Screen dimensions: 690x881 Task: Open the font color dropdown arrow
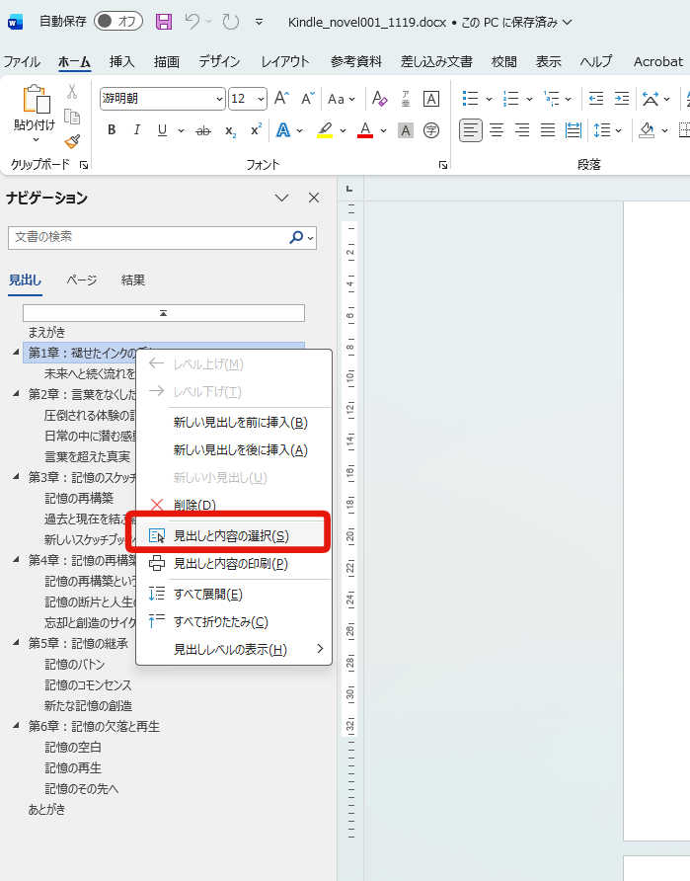[x=383, y=131]
